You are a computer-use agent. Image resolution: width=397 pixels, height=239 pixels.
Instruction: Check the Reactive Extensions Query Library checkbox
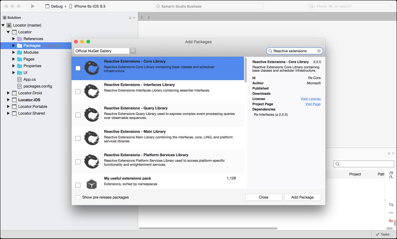(x=78, y=115)
